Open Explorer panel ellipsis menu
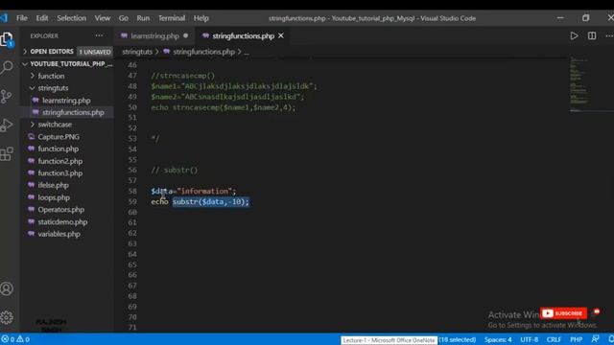Image resolution: width=614 pixels, height=345 pixels. (99, 35)
